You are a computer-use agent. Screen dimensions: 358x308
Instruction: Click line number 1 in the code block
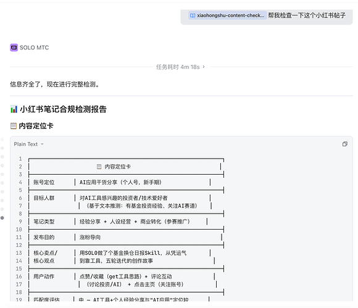pyautogui.click(x=20, y=159)
